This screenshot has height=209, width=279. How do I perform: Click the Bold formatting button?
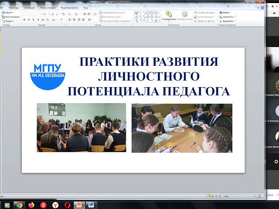click(x=25, y=20)
